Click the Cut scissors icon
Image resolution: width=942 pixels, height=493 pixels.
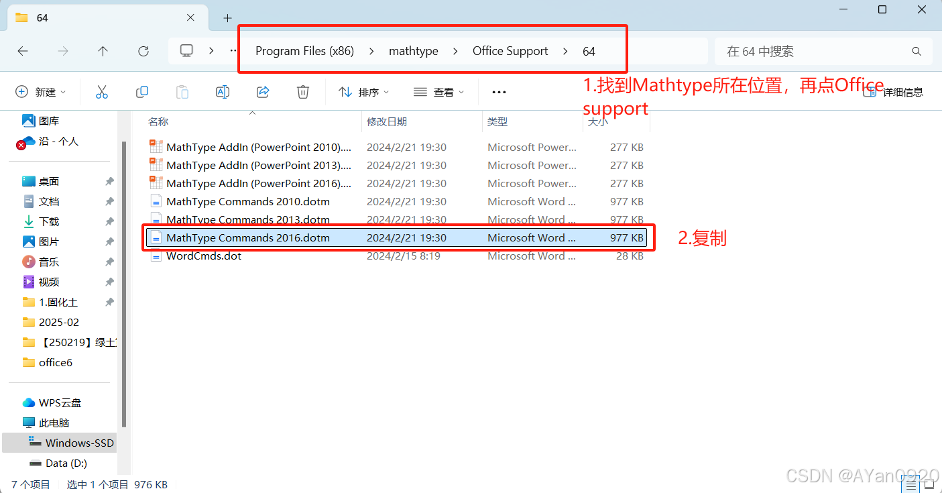(x=102, y=92)
